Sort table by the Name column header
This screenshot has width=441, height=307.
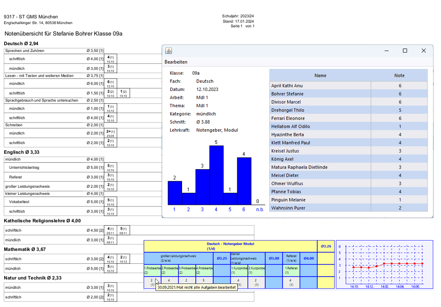(x=320, y=75)
